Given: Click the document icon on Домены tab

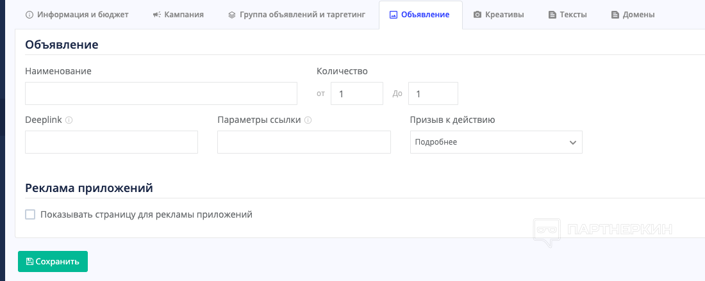Looking at the screenshot, I should coord(615,15).
